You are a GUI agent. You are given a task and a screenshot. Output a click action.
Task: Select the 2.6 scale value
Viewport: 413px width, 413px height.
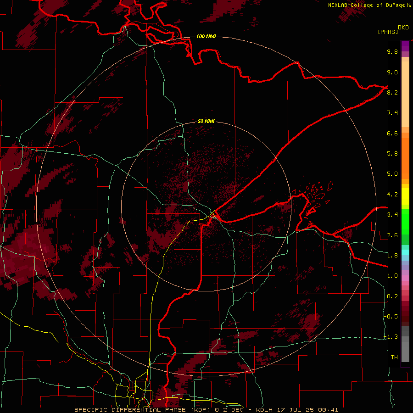point(392,235)
